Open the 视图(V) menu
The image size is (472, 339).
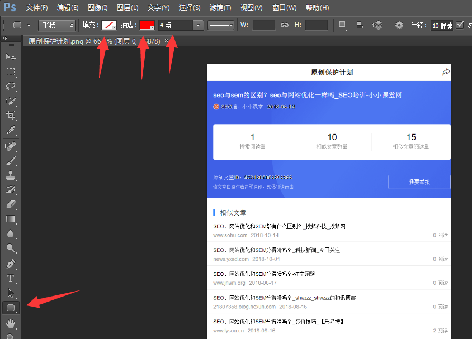(251, 7)
